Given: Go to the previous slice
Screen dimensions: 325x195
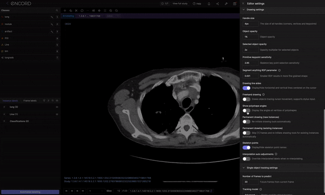Looking at the screenshot, I should click(71, 191).
